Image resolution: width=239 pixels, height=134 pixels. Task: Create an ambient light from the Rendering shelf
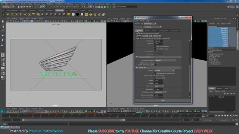coord(8,15)
